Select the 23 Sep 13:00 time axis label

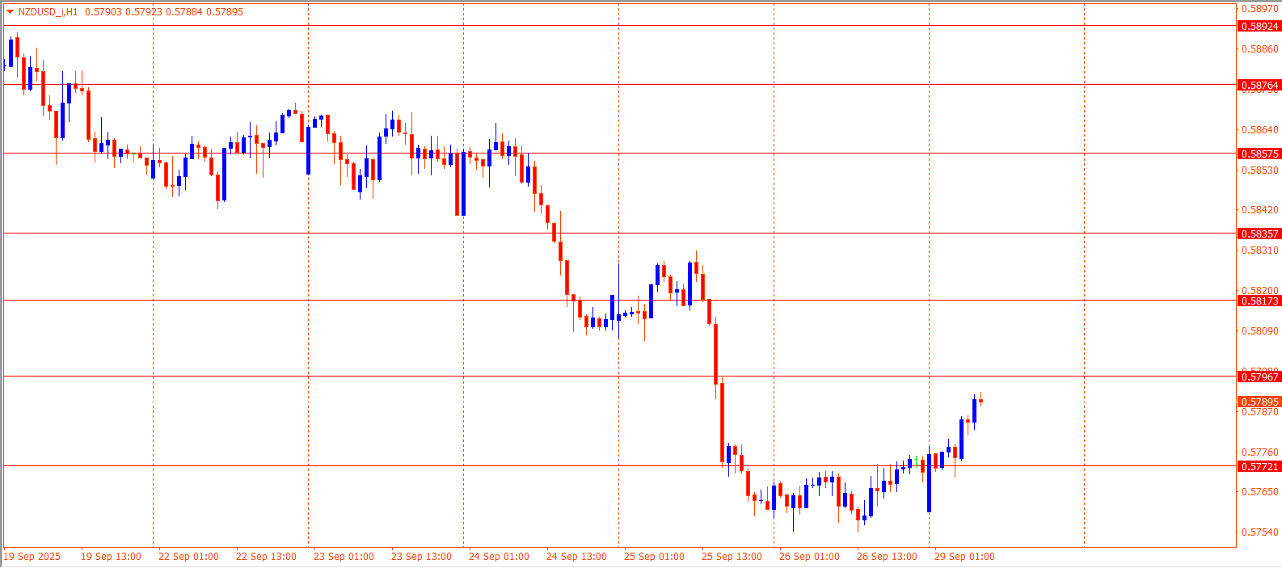pyautogui.click(x=421, y=557)
